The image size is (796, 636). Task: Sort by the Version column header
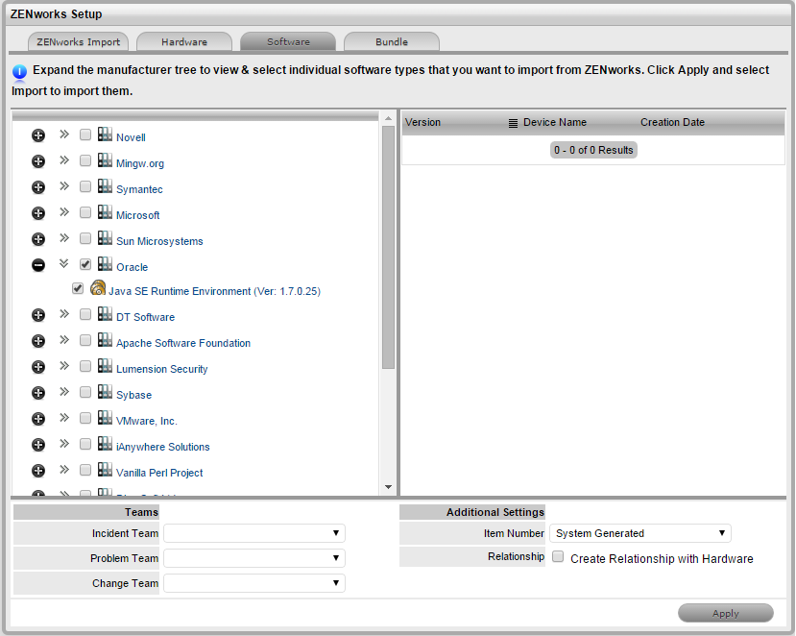point(422,122)
